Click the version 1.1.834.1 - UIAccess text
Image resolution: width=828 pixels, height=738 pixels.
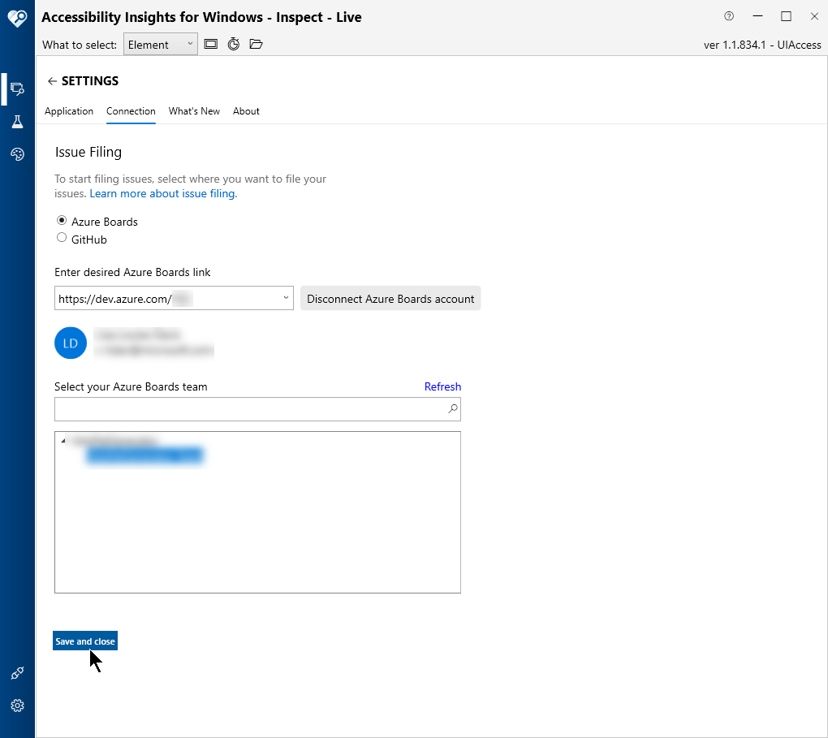click(x=762, y=45)
